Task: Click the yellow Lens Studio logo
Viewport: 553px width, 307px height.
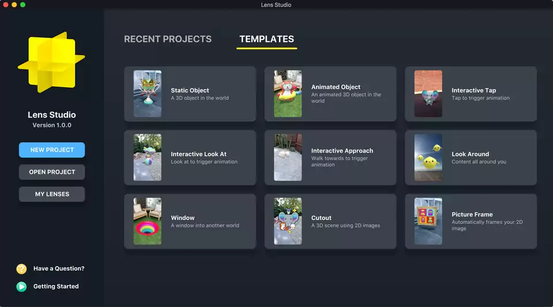Action: coord(51,63)
